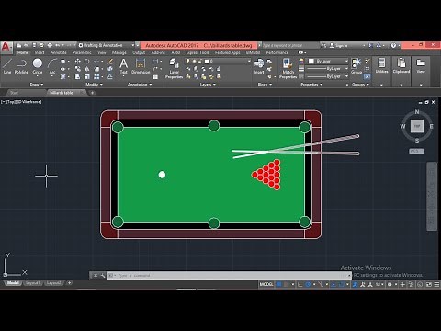This screenshot has height=331, width=441.
Task: Select the Line tool
Action: 7,66
